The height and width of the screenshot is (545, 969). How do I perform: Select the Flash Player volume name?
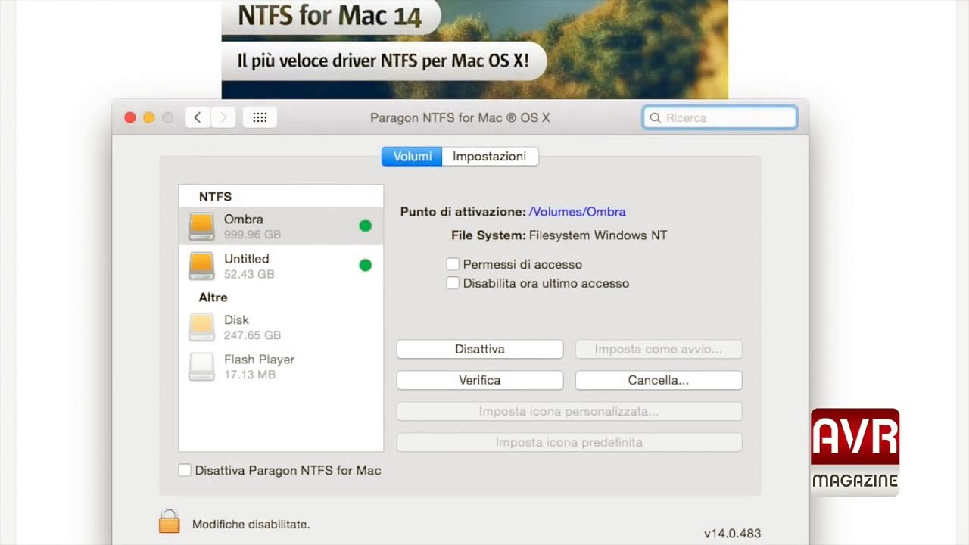point(259,359)
